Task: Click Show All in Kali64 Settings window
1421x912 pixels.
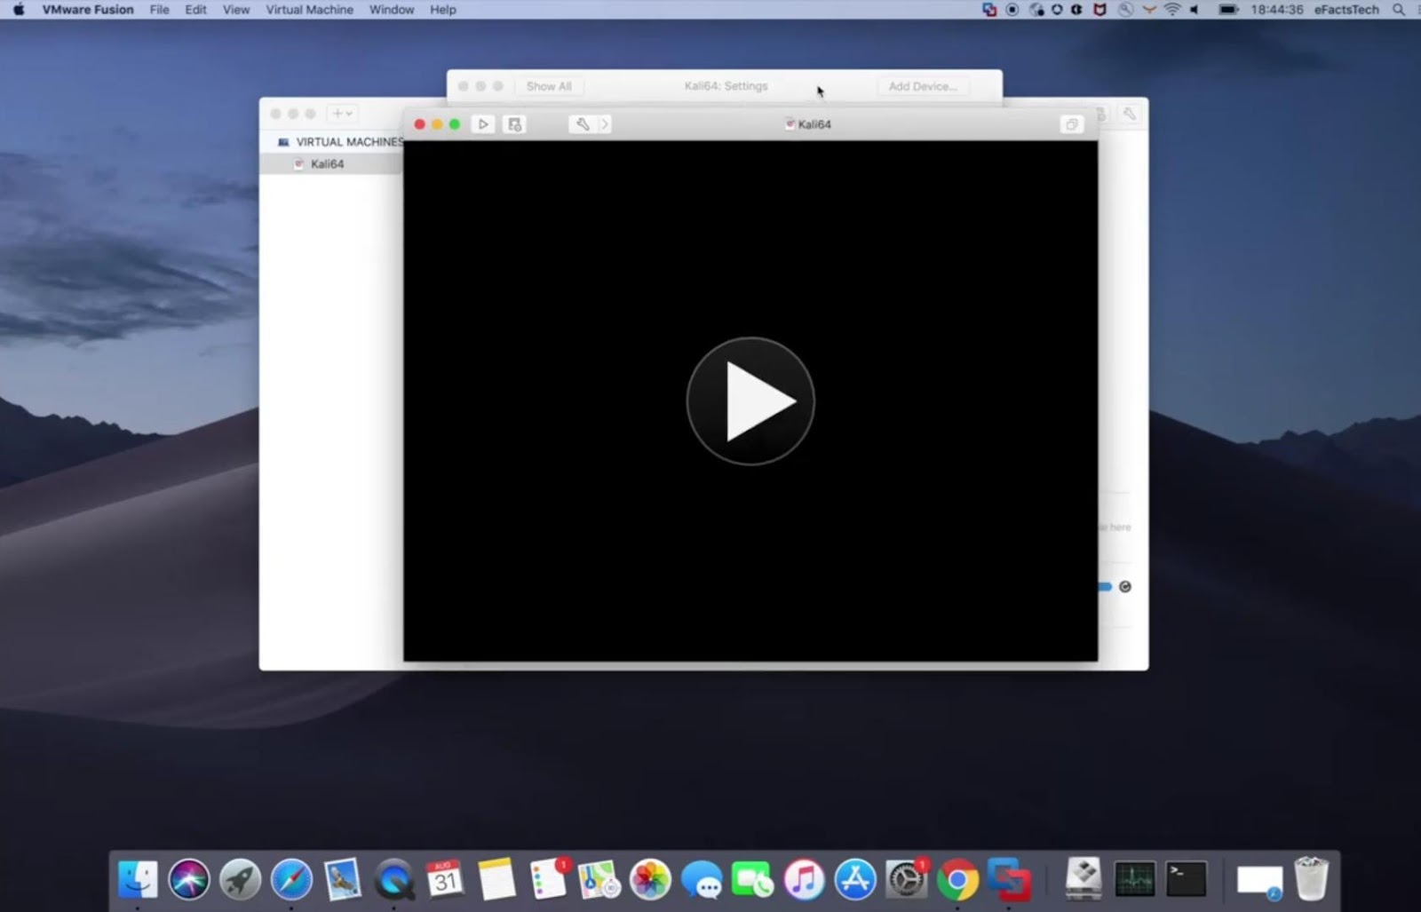Action: pyautogui.click(x=549, y=86)
